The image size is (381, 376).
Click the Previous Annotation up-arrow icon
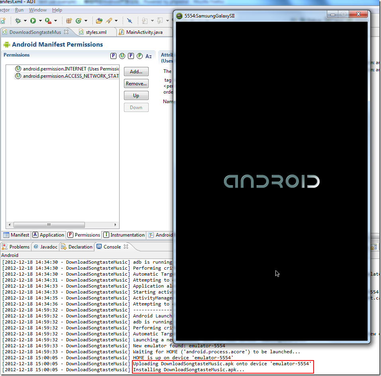(160, 21)
